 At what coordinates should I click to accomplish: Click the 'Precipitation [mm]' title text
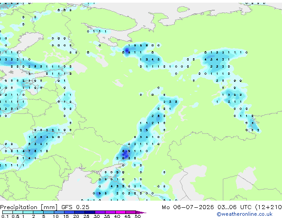pyautogui.click(x=29, y=207)
